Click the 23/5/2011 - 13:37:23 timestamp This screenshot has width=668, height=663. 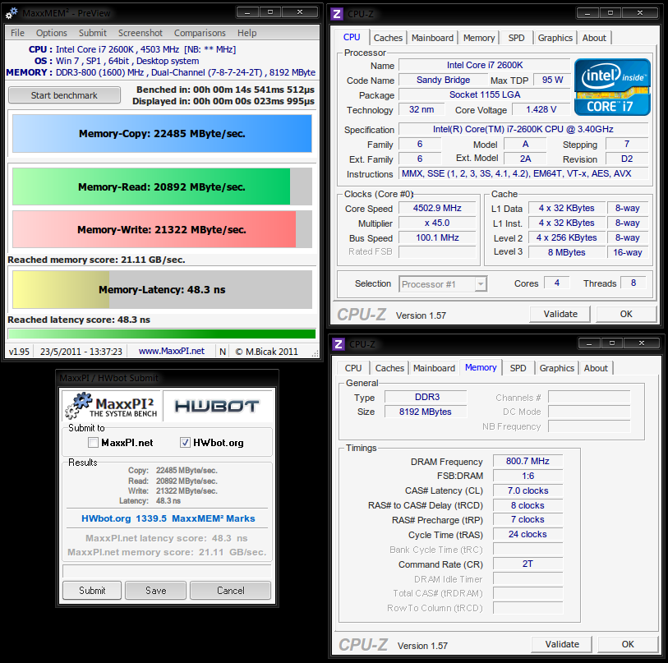pos(81,352)
